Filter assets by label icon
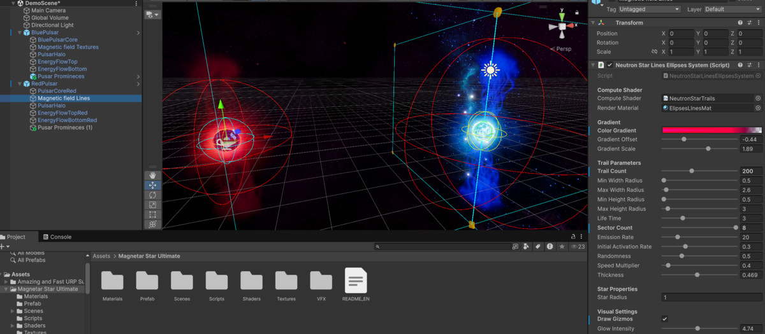 (x=538, y=246)
